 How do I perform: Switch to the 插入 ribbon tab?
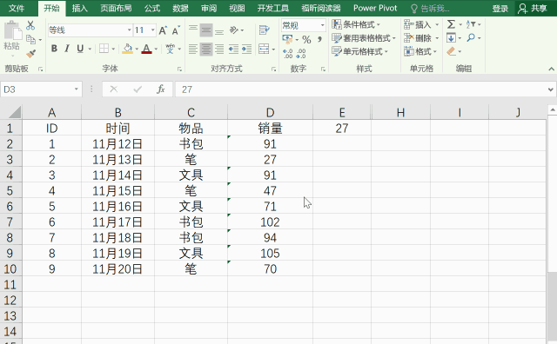pos(79,8)
